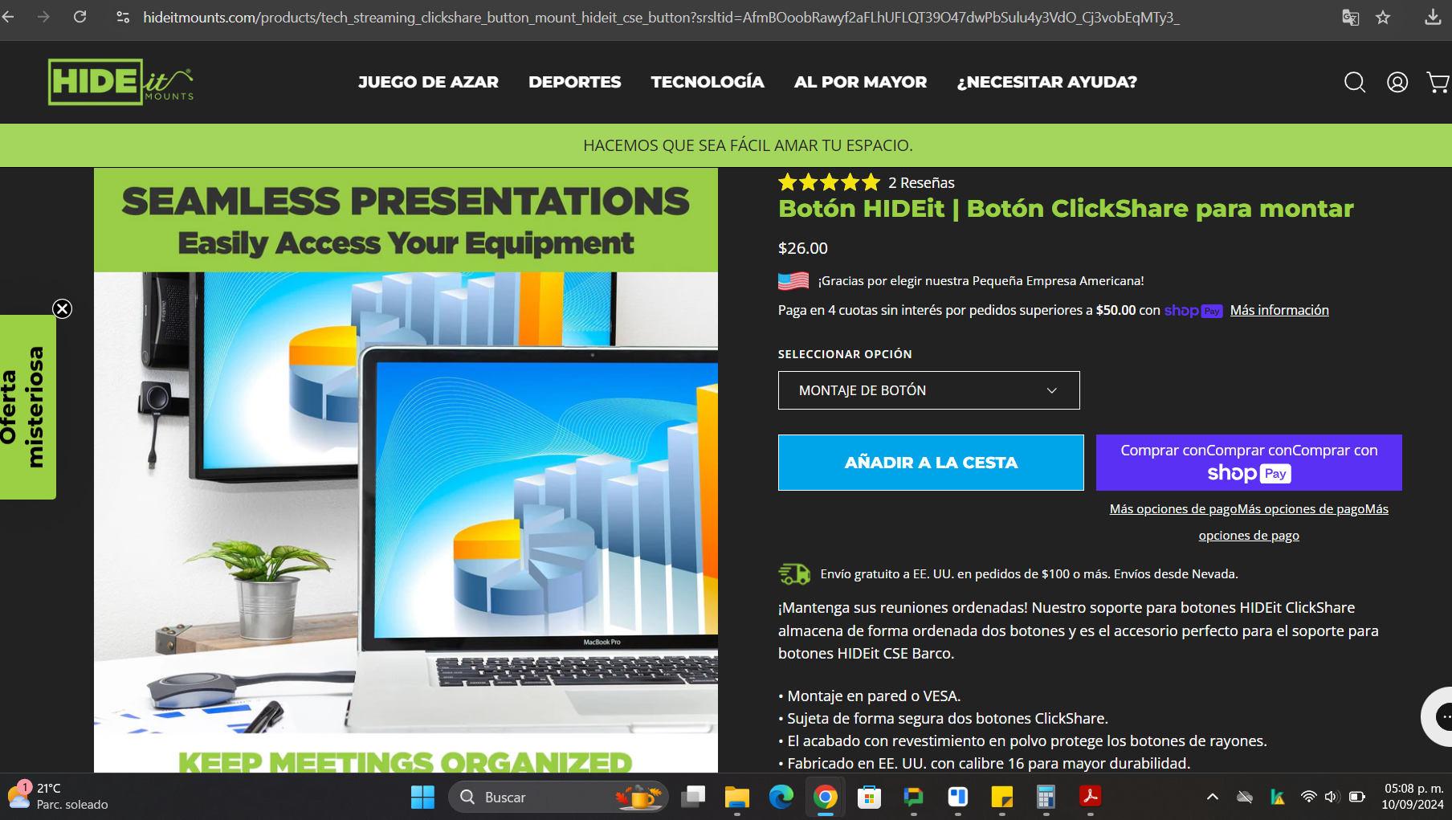Open the Calculator from the taskbar
Image resolution: width=1452 pixels, height=820 pixels.
tap(1045, 797)
